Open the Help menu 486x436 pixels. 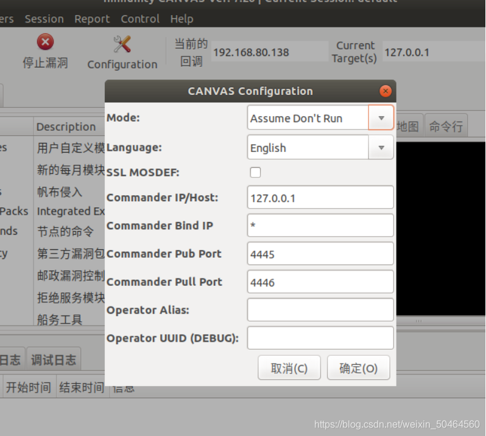181,19
